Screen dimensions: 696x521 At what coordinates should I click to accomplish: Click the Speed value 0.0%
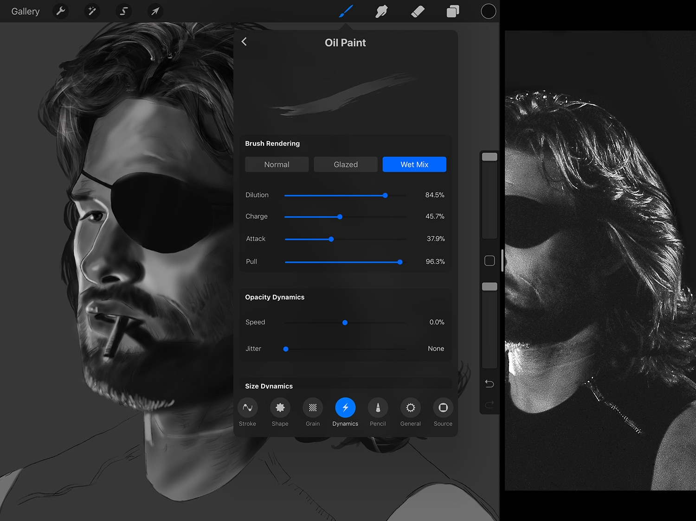point(437,322)
